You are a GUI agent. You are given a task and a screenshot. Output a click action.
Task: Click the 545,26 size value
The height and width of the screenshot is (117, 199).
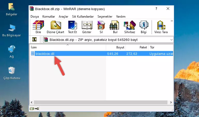113,54
